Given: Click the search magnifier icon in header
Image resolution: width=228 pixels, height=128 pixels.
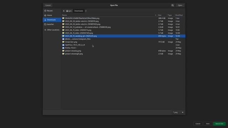Looking at the screenshot, I should 172,5.
